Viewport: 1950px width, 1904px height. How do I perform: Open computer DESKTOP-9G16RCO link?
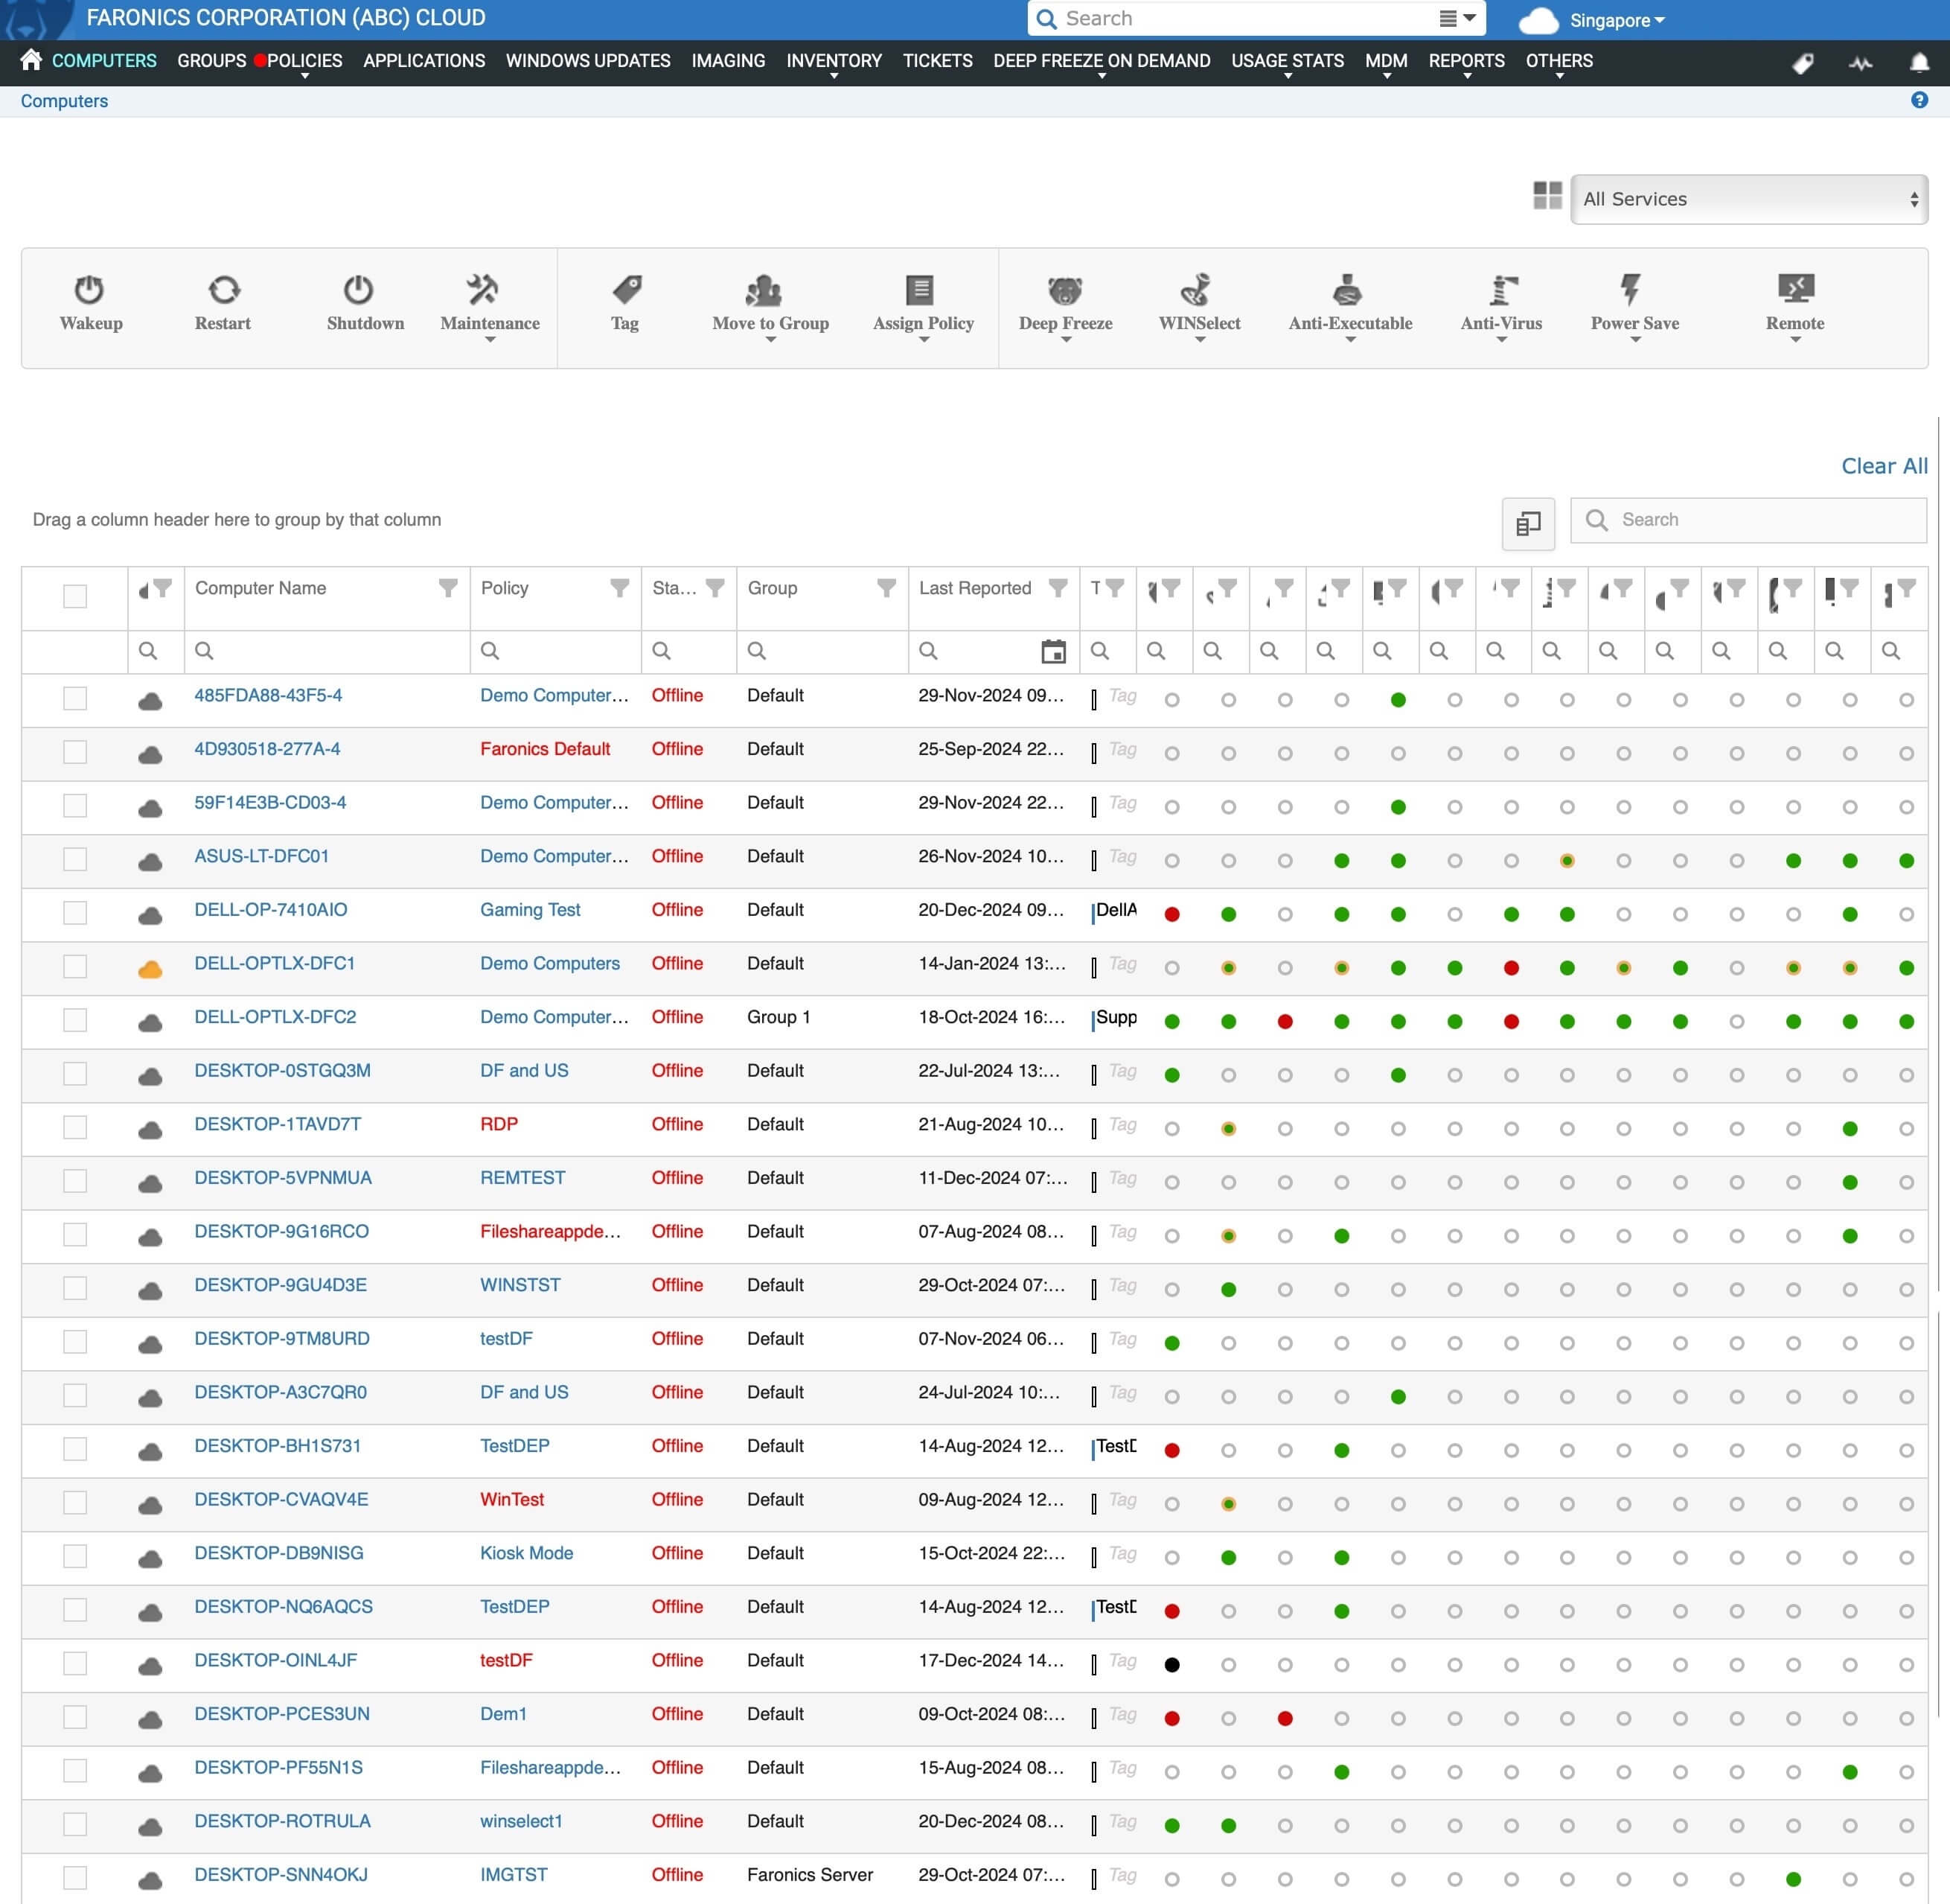[x=282, y=1231]
